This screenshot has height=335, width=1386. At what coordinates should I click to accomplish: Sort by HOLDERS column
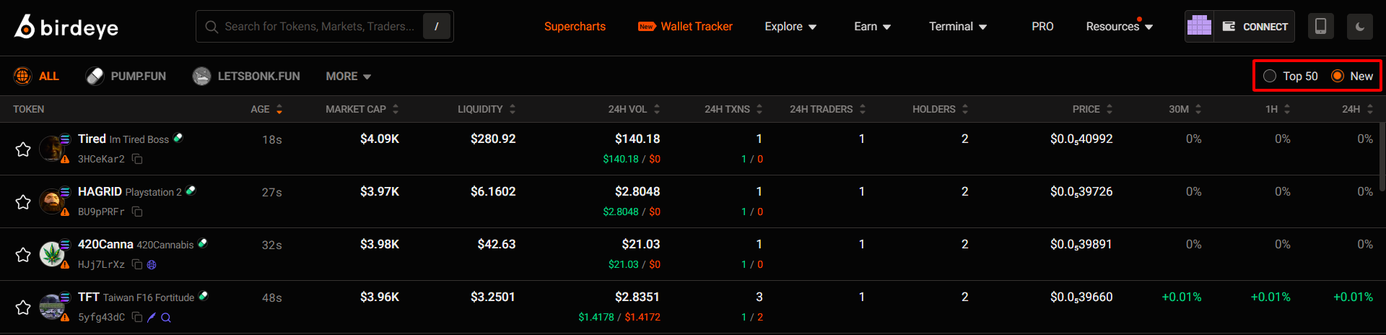[940, 109]
